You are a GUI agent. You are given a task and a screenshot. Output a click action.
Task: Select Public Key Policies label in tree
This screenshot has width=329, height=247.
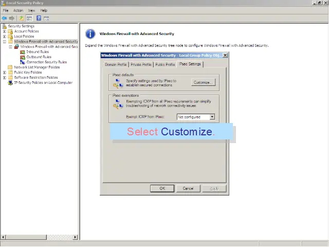28,73
